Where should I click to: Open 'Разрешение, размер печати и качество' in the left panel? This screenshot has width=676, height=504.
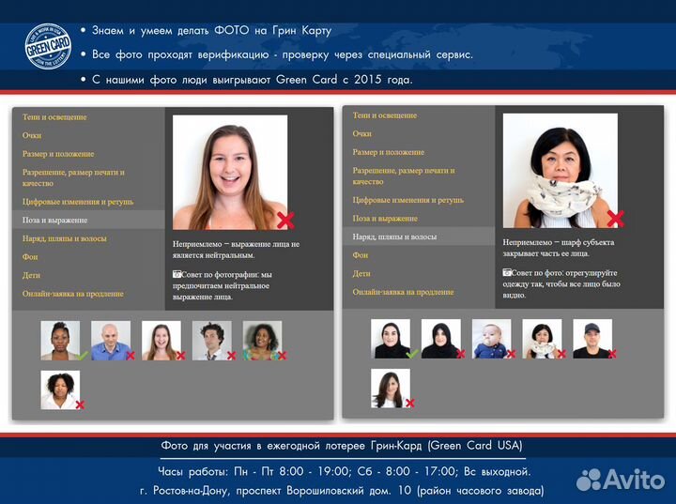(73, 177)
